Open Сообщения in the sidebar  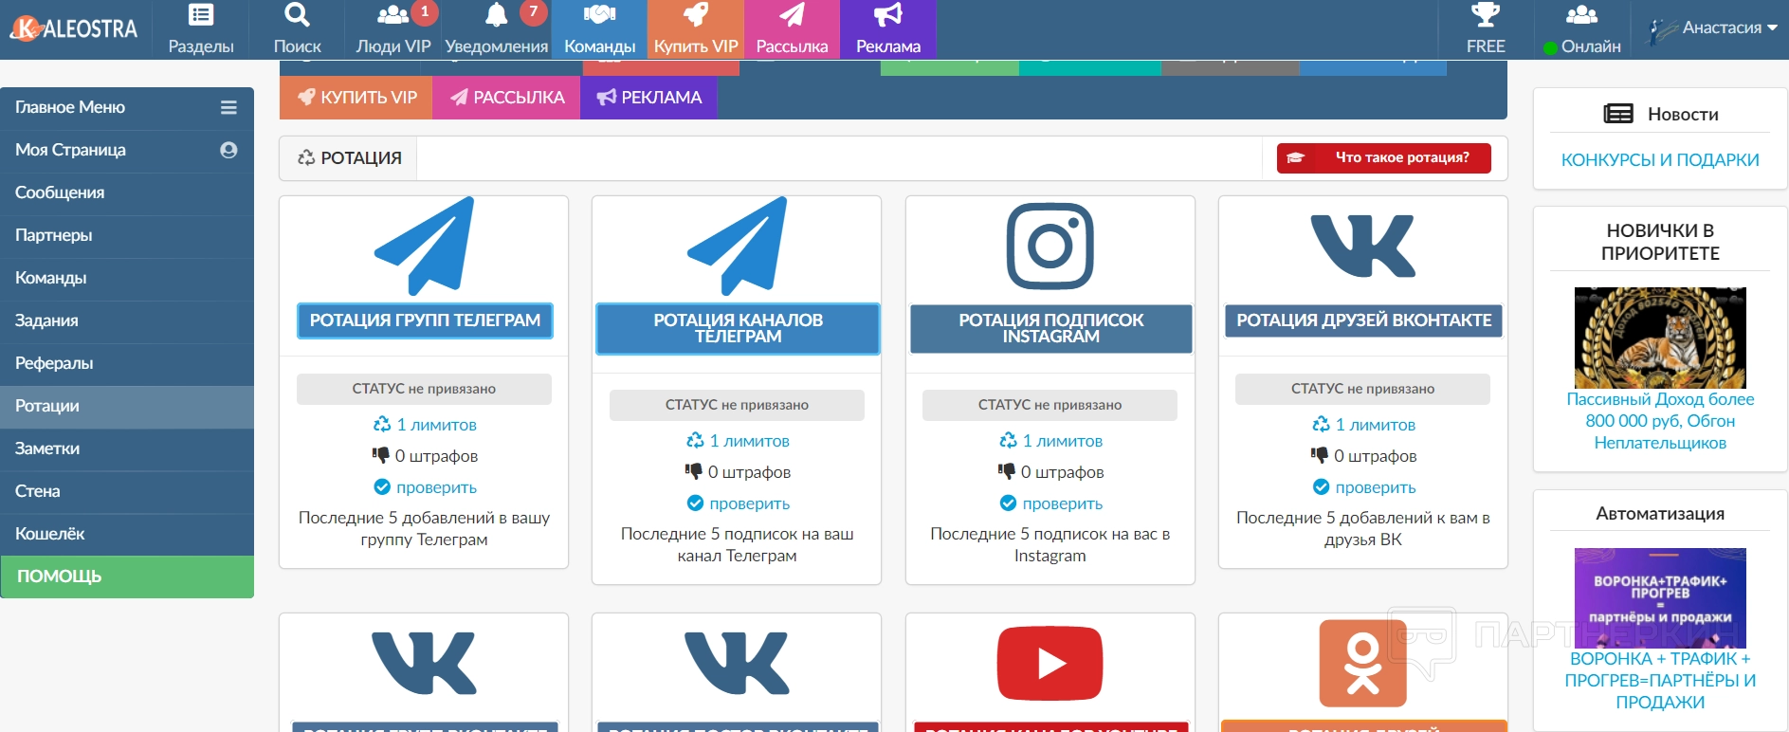[127, 192]
